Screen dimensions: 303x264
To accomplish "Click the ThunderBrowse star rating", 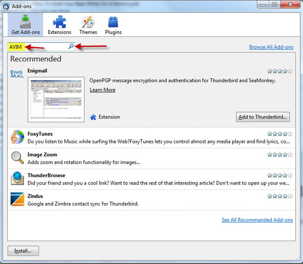I will 280,175.
